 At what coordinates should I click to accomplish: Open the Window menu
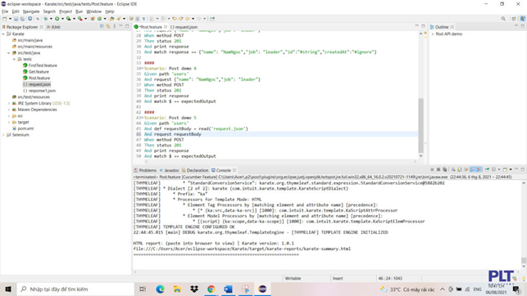(x=93, y=11)
